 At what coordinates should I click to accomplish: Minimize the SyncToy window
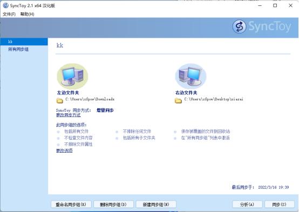[260, 5]
